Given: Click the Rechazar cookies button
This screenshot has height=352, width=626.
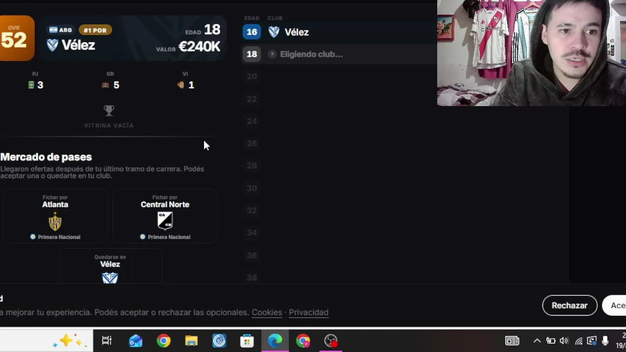Looking at the screenshot, I should coord(570,306).
